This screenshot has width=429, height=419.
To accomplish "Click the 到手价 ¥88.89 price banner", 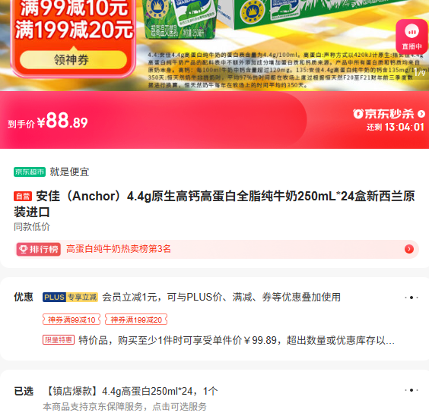I will click(48, 121).
